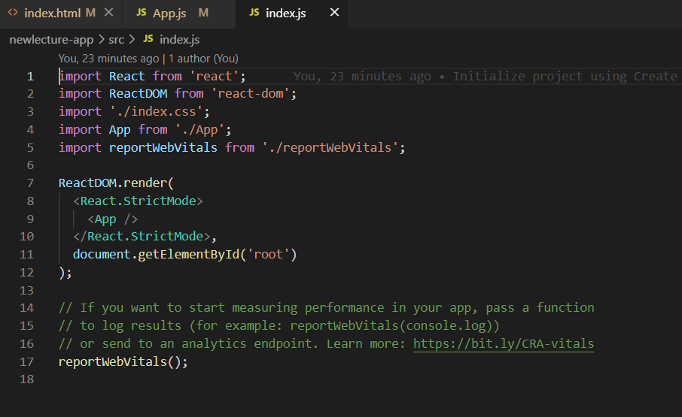This screenshot has height=417, width=682.
Task: Click the comment starting 'If you want to start'
Action: click(326, 307)
